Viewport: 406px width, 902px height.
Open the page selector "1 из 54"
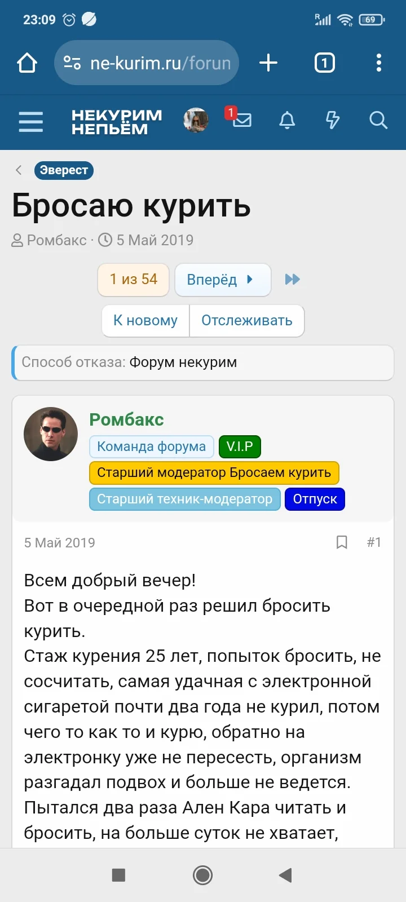click(134, 280)
